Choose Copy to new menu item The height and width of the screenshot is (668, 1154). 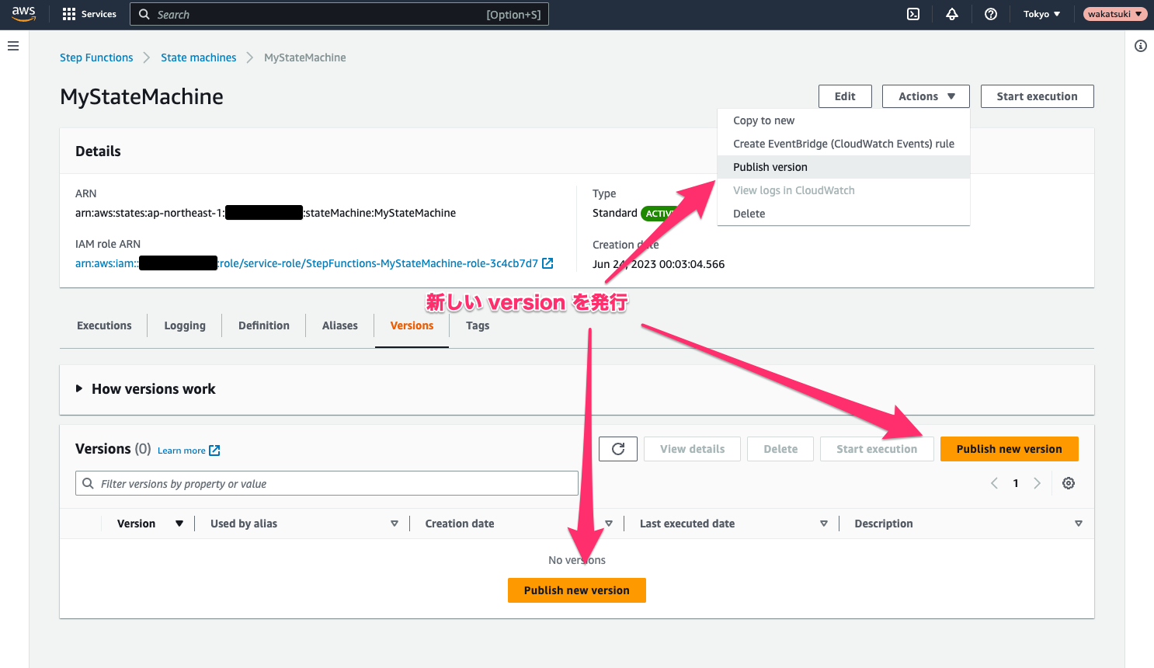coord(763,120)
